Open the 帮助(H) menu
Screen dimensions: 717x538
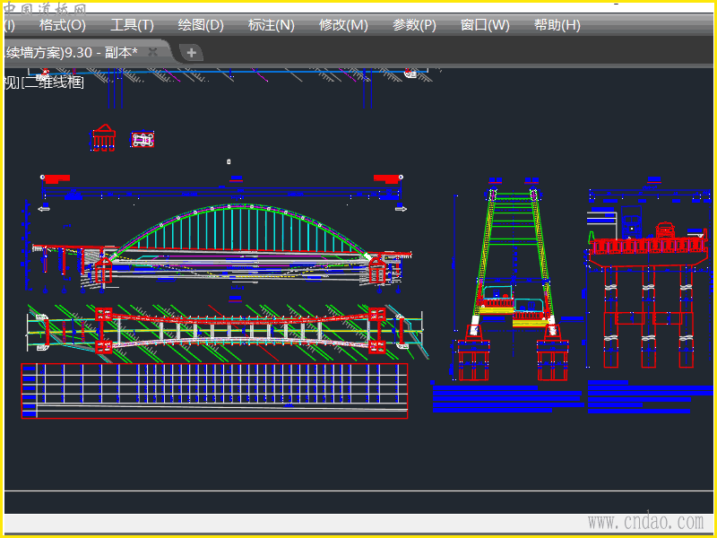pyautogui.click(x=557, y=25)
